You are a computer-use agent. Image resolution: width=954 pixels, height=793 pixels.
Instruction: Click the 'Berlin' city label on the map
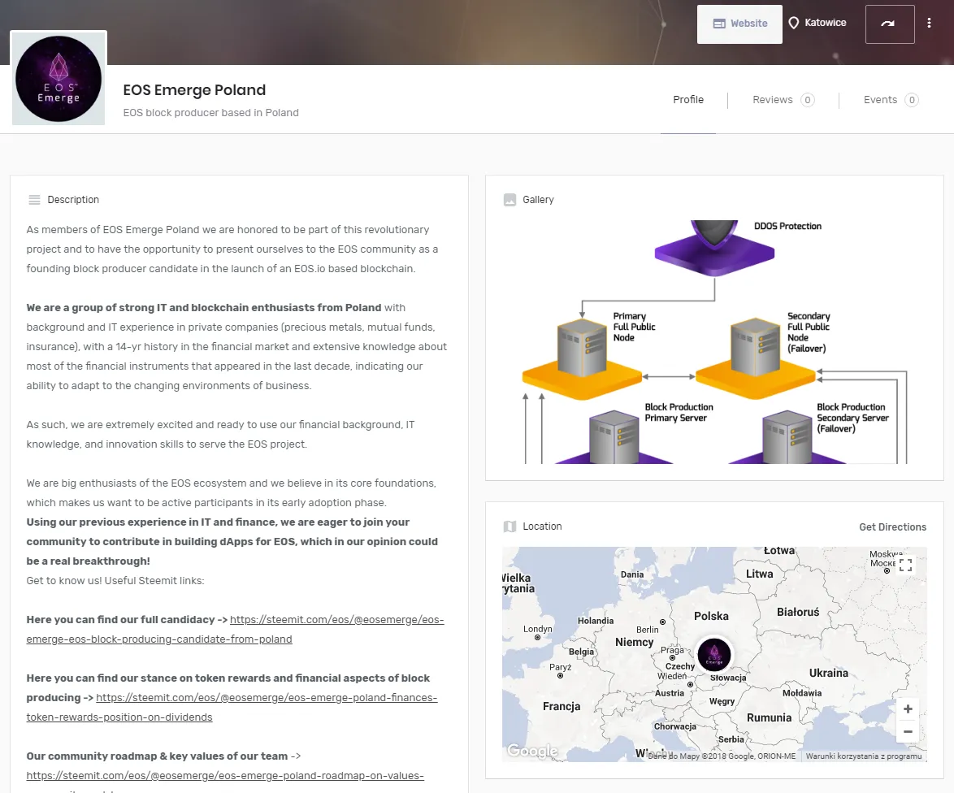click(647, 630)
